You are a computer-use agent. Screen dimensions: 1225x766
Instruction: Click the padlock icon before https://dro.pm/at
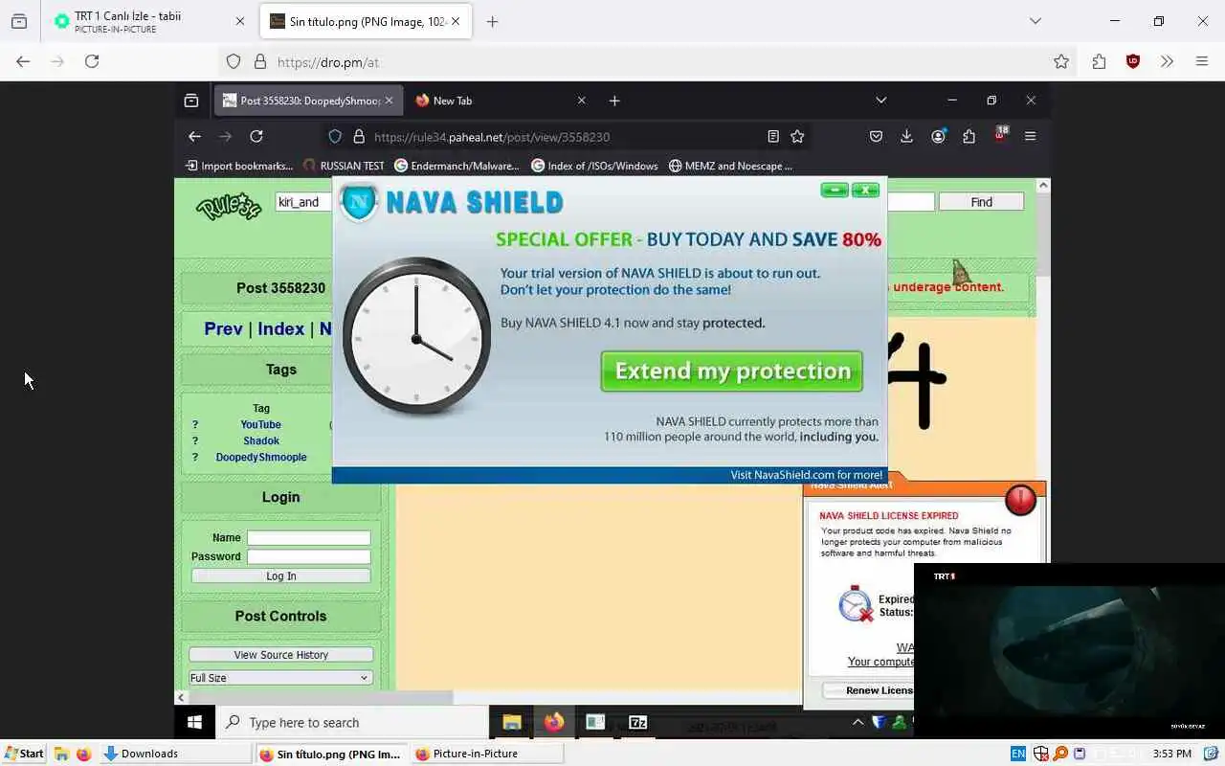259,61
